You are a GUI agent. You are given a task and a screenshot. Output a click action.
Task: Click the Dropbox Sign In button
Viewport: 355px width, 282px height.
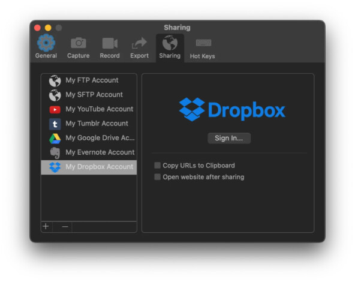click(229, 138)
